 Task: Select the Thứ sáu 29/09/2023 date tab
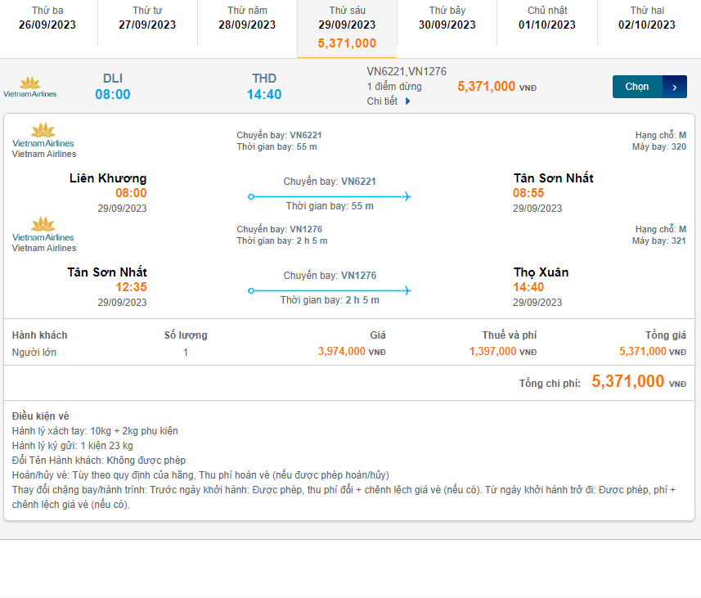point(347,25)
